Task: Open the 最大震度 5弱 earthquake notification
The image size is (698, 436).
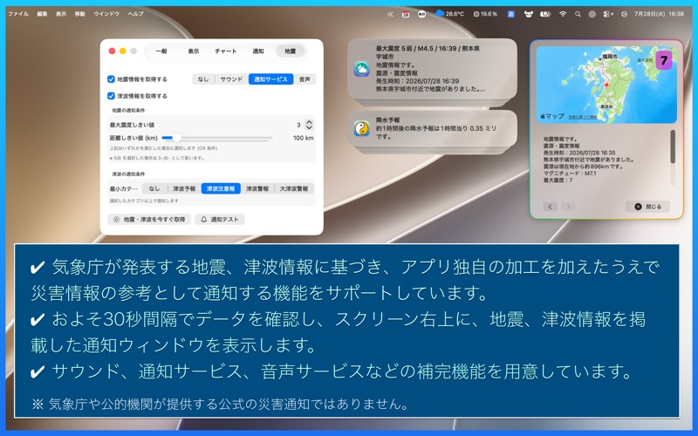Action: tap(432, 69)
